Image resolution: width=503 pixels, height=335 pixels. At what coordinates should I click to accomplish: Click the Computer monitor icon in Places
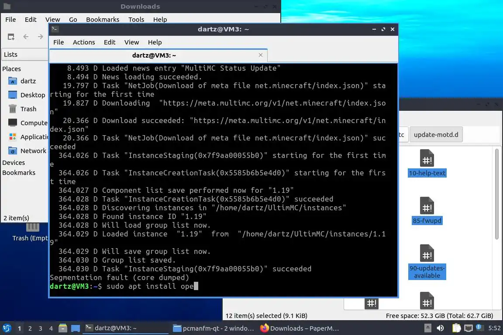[x=13, y=123]
